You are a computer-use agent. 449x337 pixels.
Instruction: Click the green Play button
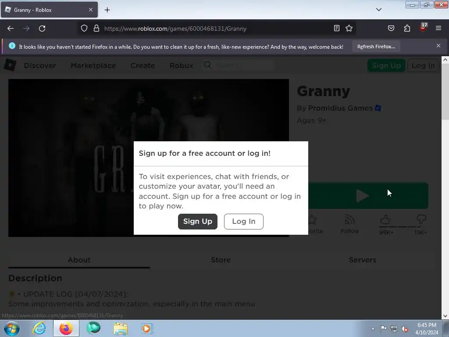[368, 196]
